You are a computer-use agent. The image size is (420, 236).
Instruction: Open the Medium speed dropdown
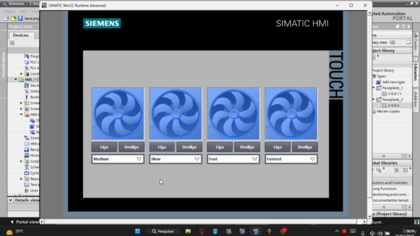tap(117, 159)
